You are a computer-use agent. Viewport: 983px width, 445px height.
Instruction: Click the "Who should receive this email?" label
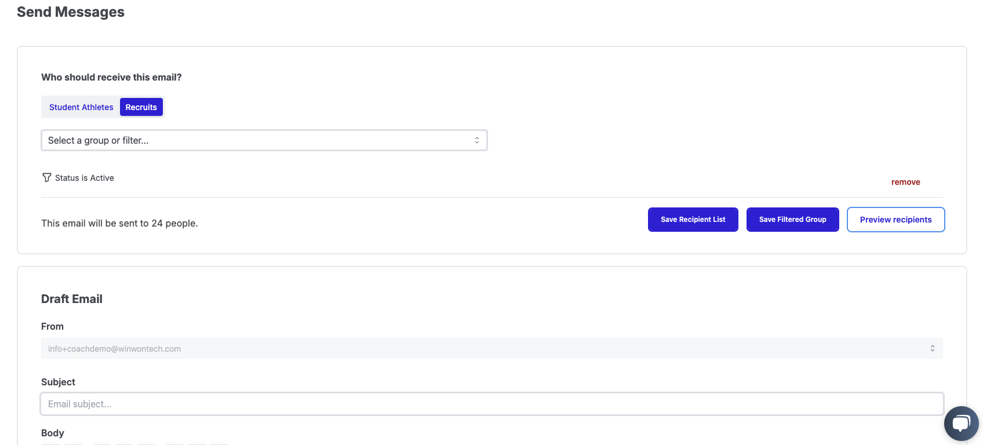pos(111,77)
